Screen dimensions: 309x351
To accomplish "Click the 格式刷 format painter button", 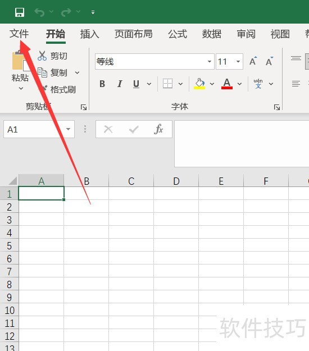I will pos(58,89).
